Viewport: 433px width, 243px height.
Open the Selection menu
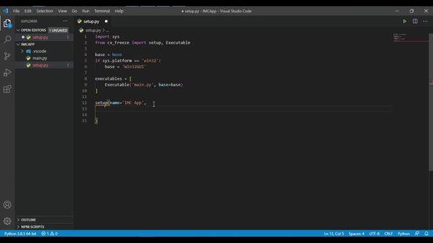point(45,11)
